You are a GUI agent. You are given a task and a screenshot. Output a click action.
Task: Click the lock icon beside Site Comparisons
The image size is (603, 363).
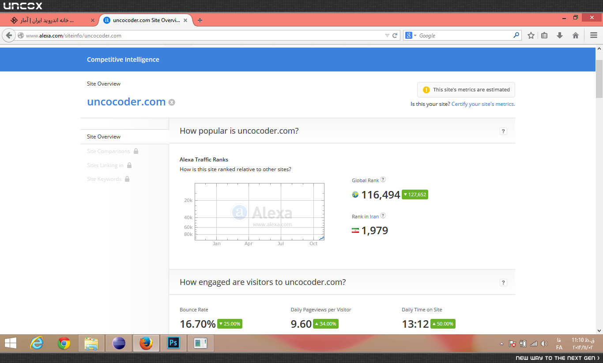(136, 151)
